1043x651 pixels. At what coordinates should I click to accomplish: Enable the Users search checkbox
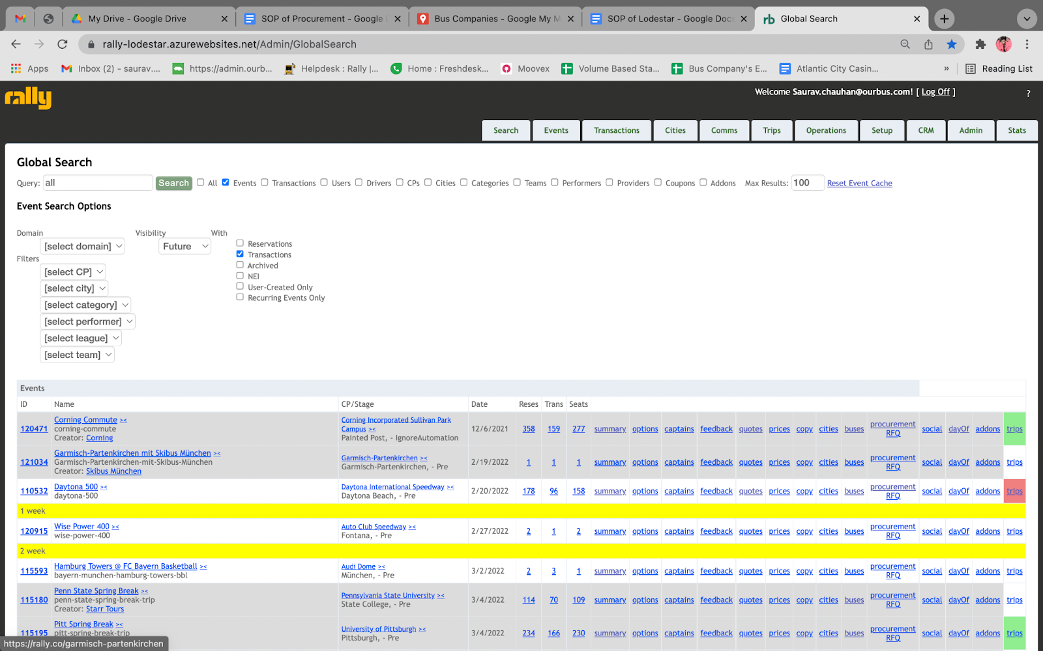(324, 182)
